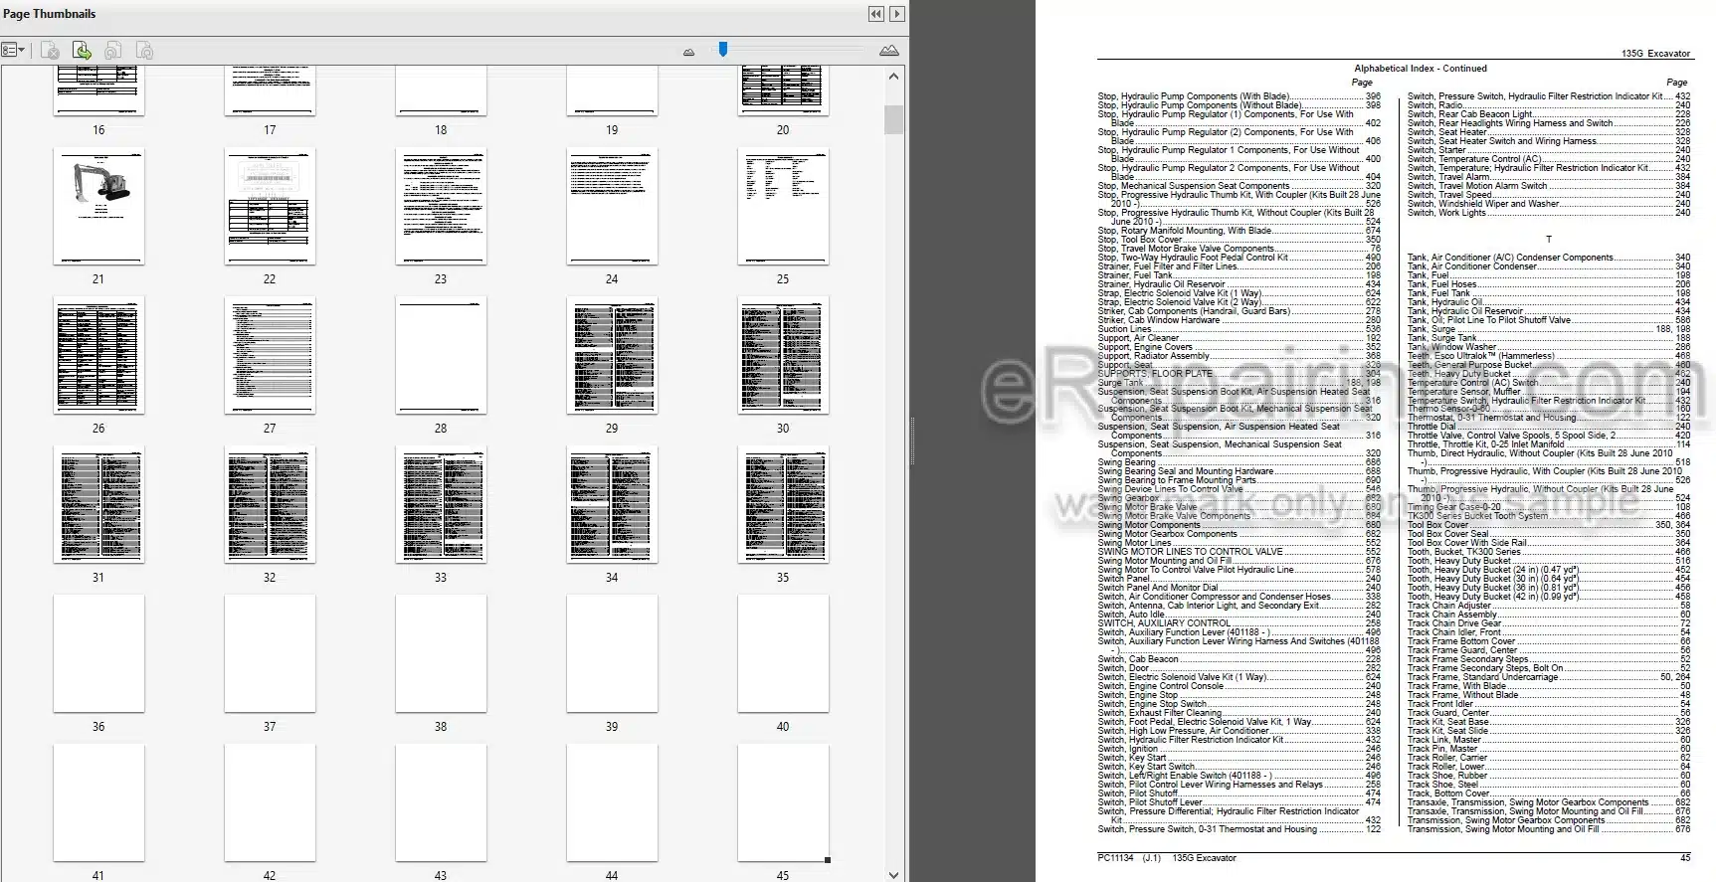Click the rotate pages counterclockwise icon
1716x882 pixels.
[113, 51]
